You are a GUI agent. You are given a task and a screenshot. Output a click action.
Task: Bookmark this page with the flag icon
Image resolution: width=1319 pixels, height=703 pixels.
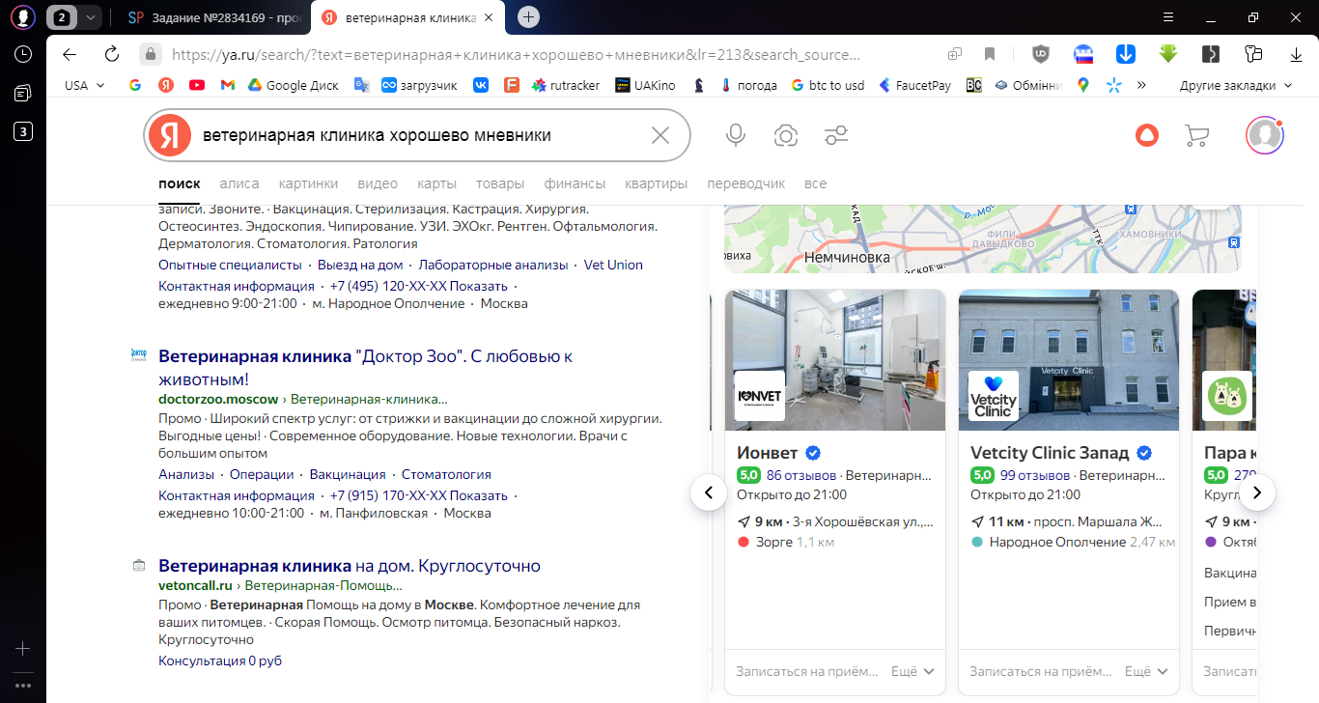click(990, 54)
